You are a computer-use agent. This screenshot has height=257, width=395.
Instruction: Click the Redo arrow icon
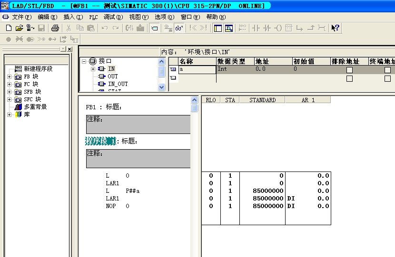click(x=116, y=28)
